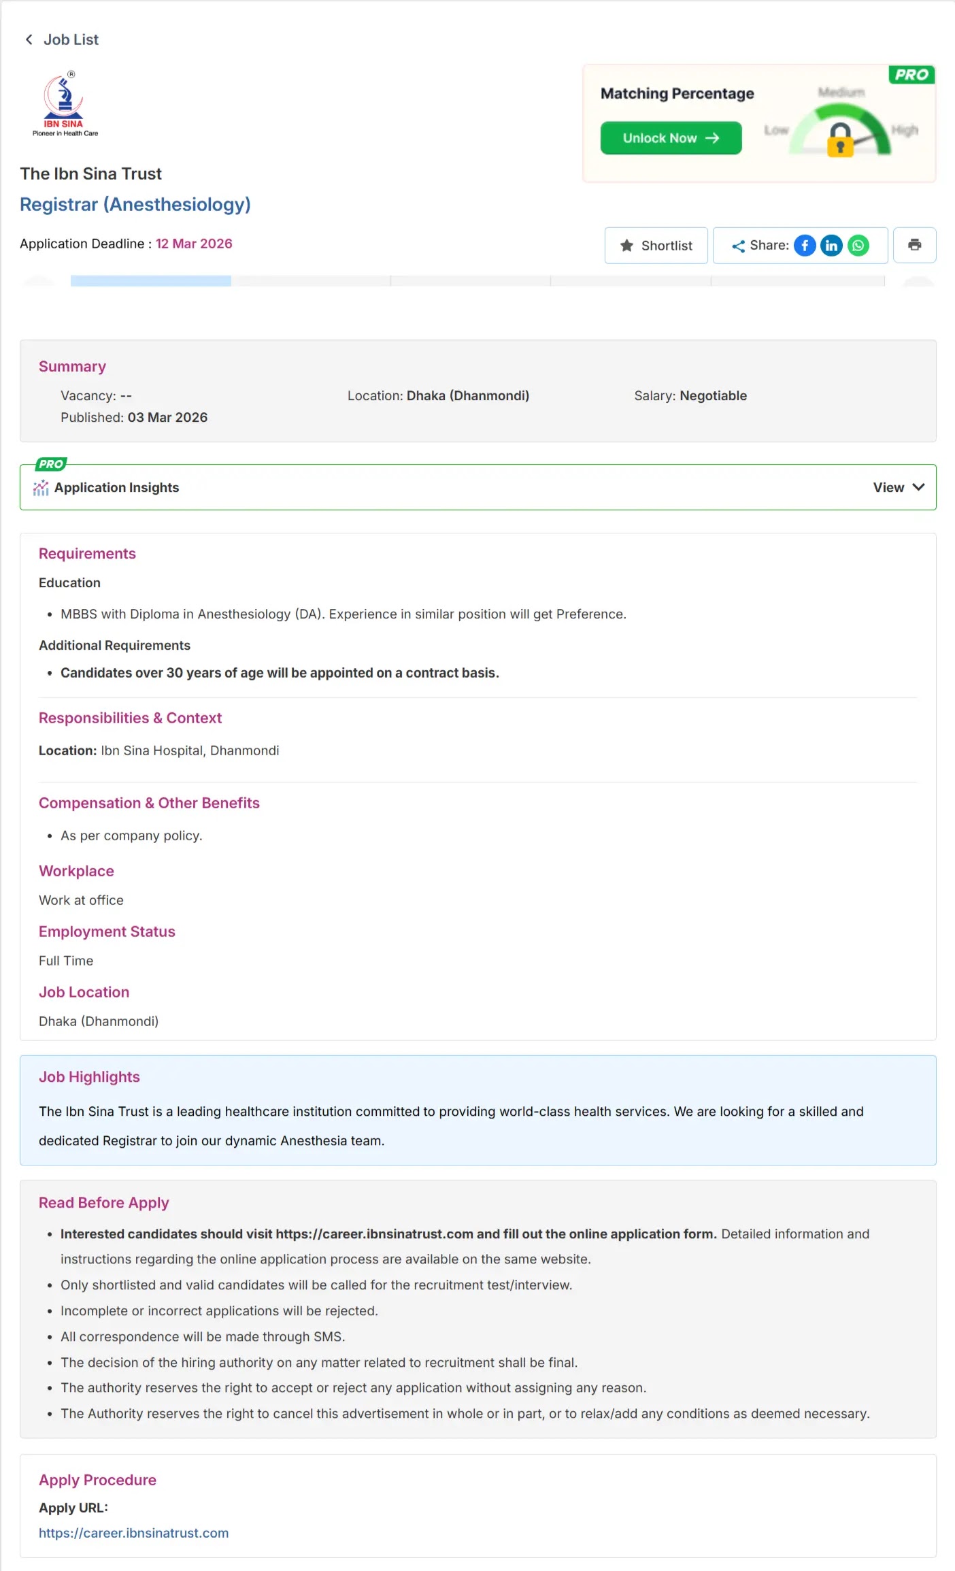Screen dimensions: 955x1571
Task: Click the Application Insights chart icon
Action: (x=41, y=488)
